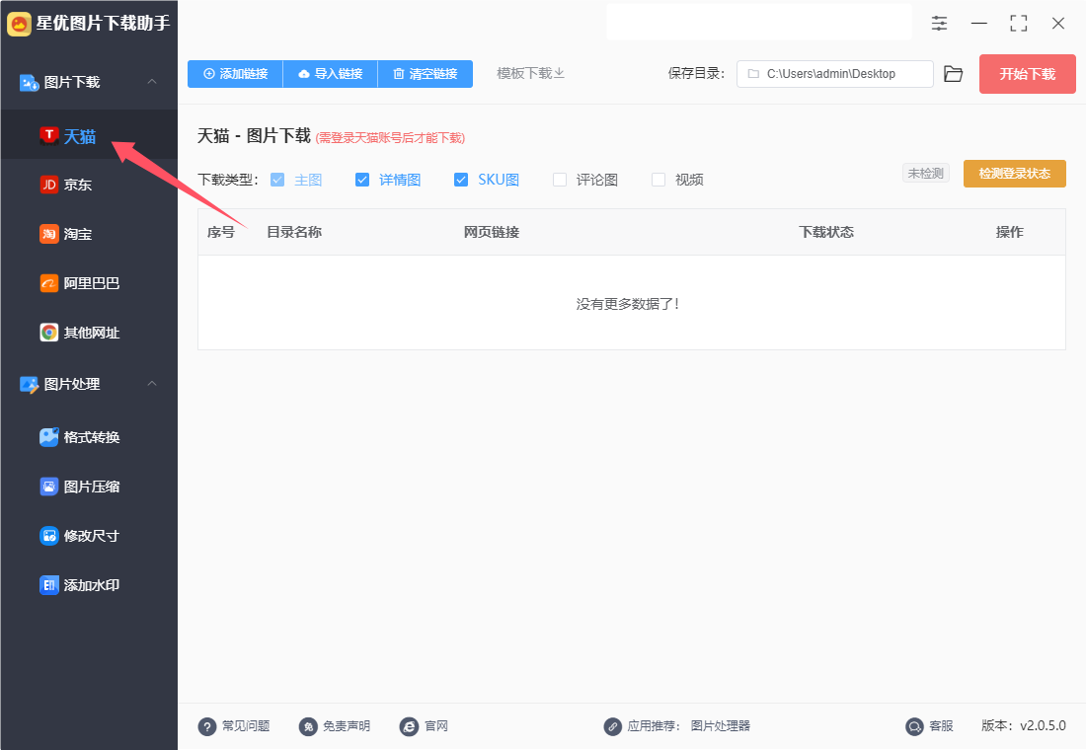Click the 星优图片下载助手 app logo

coord(20,24)
